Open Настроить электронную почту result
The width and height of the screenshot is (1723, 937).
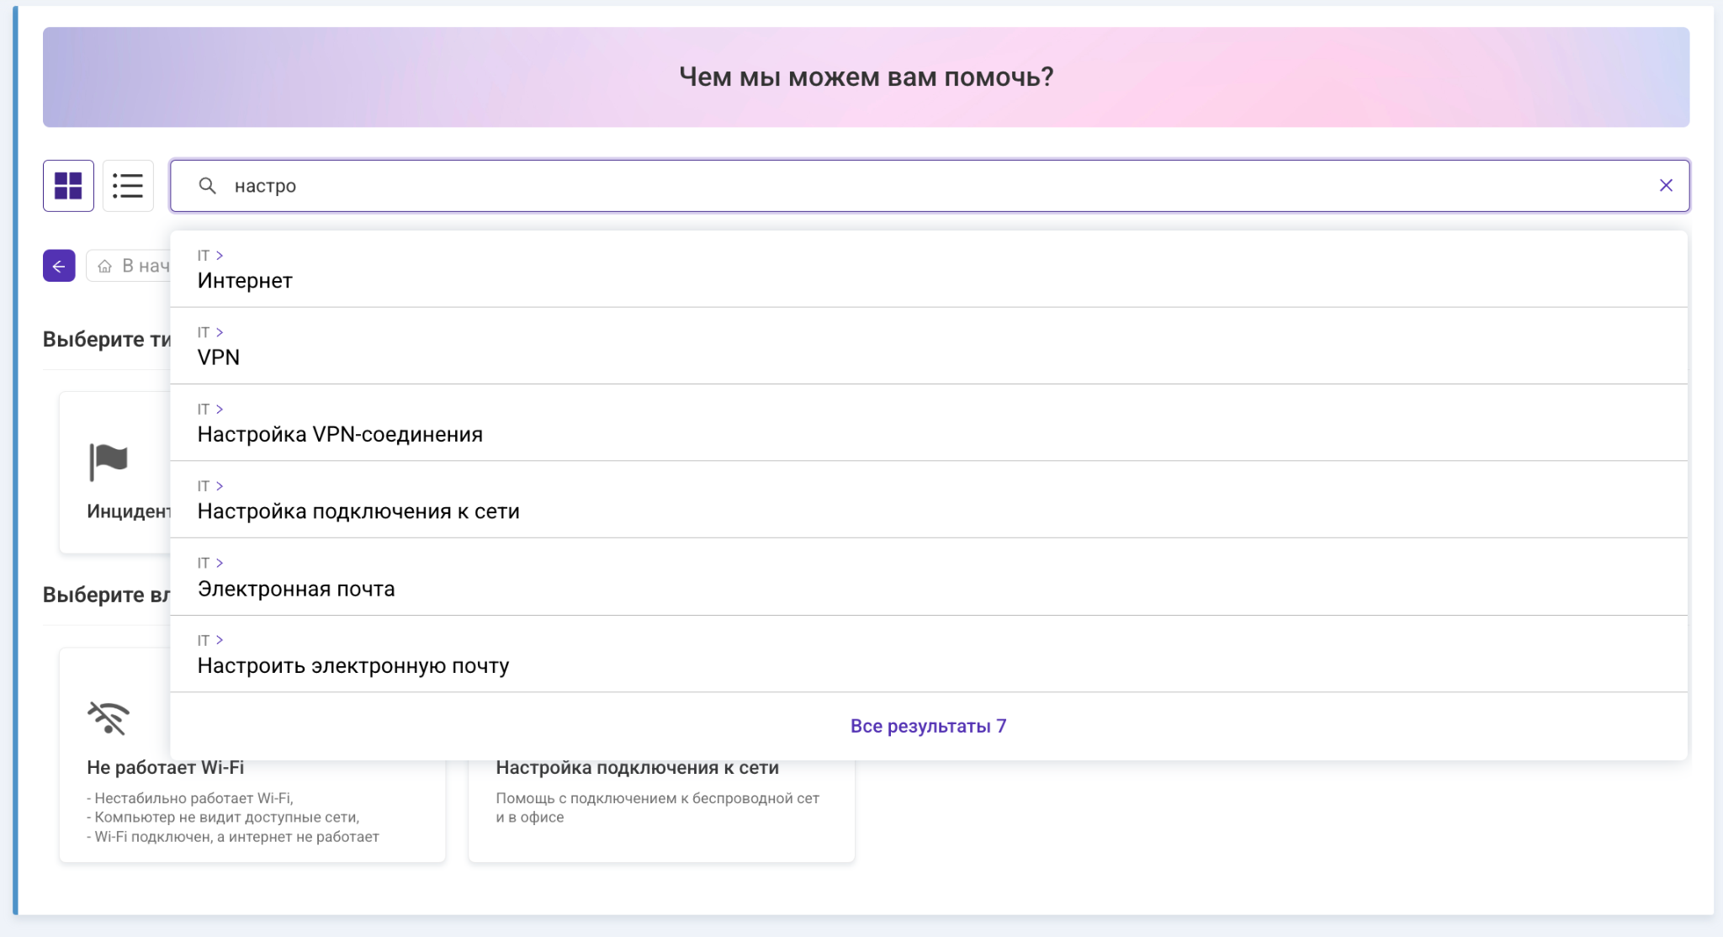pos(353,666)
